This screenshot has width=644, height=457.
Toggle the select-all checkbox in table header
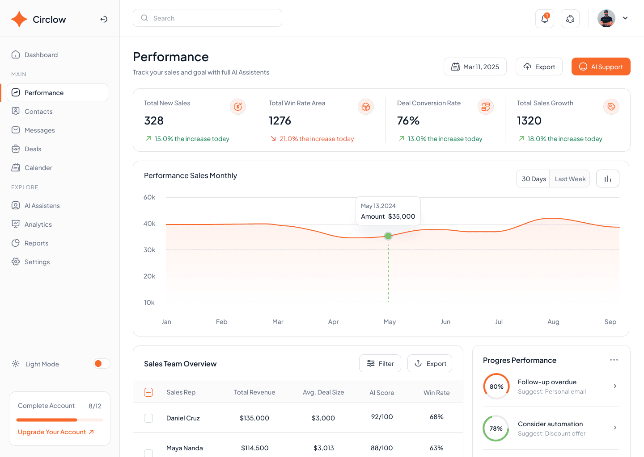point(148,392)
